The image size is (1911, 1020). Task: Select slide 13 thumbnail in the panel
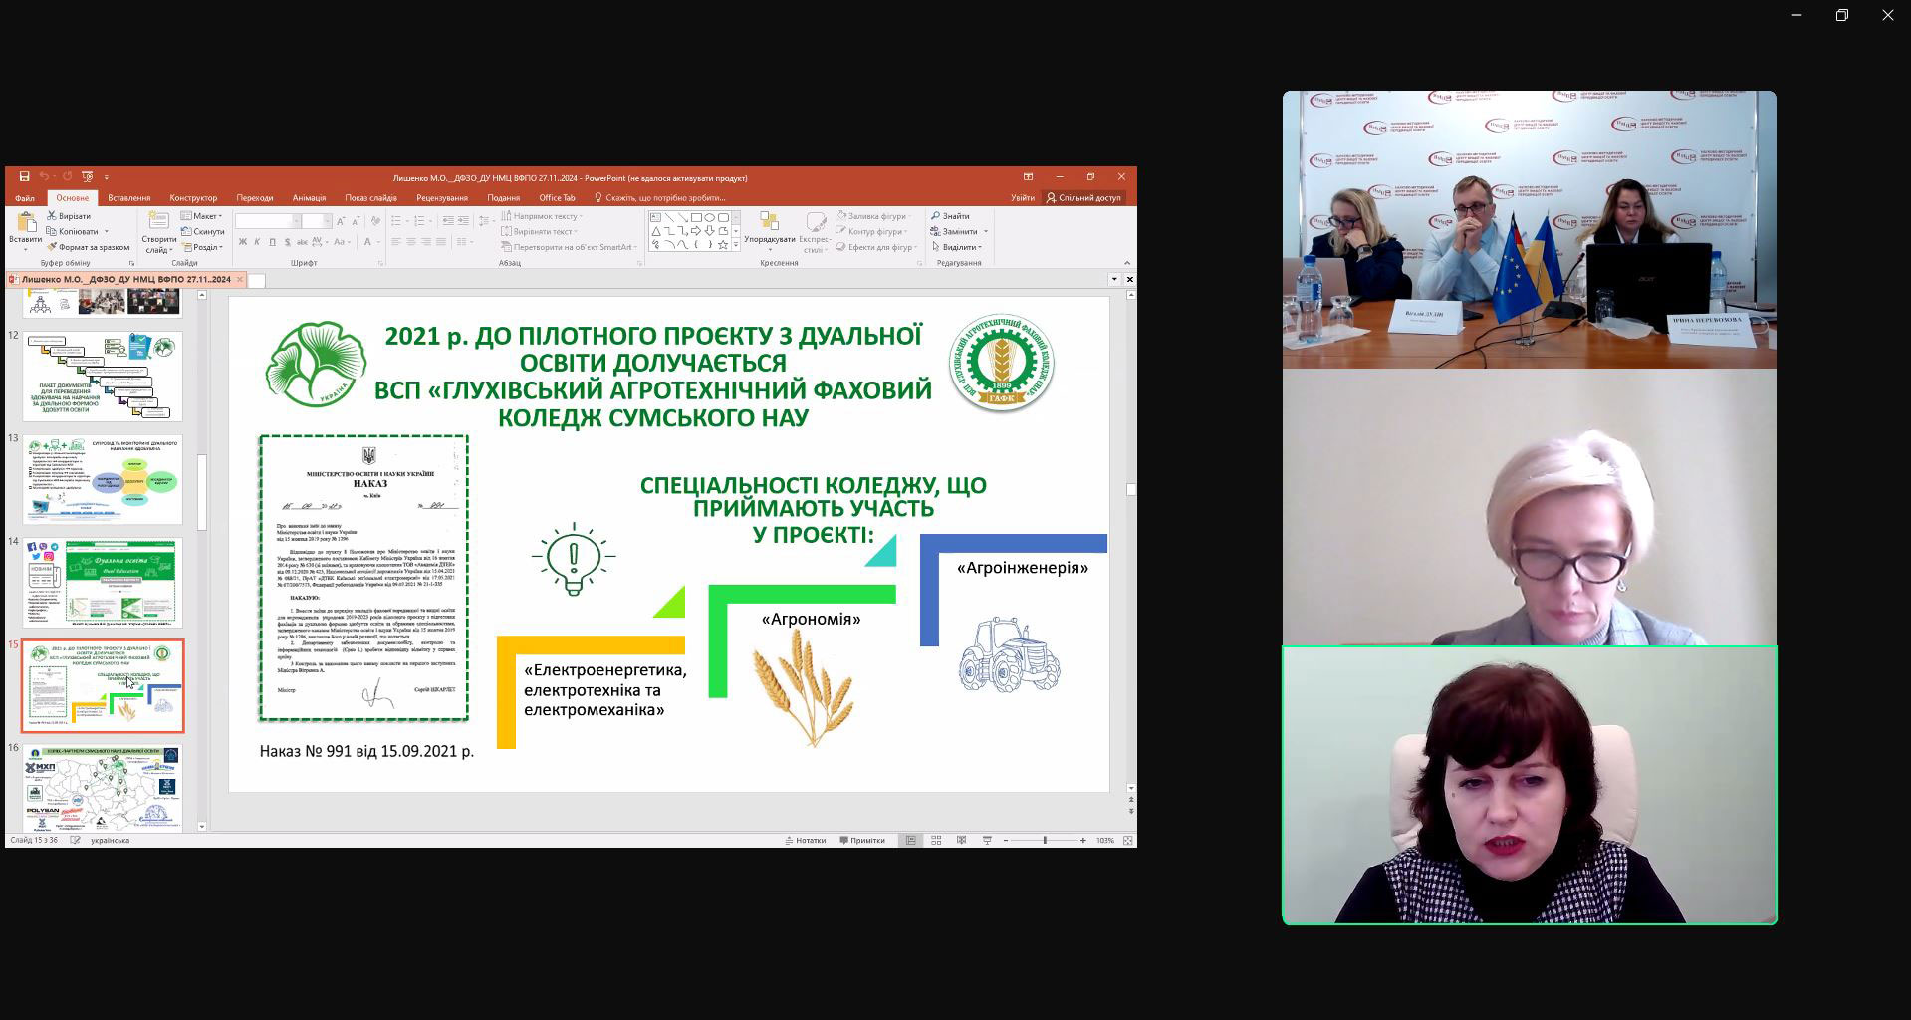coord(103,479)
